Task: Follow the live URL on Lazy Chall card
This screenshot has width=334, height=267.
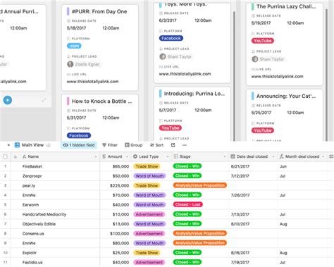Action: tap(277, 76)
